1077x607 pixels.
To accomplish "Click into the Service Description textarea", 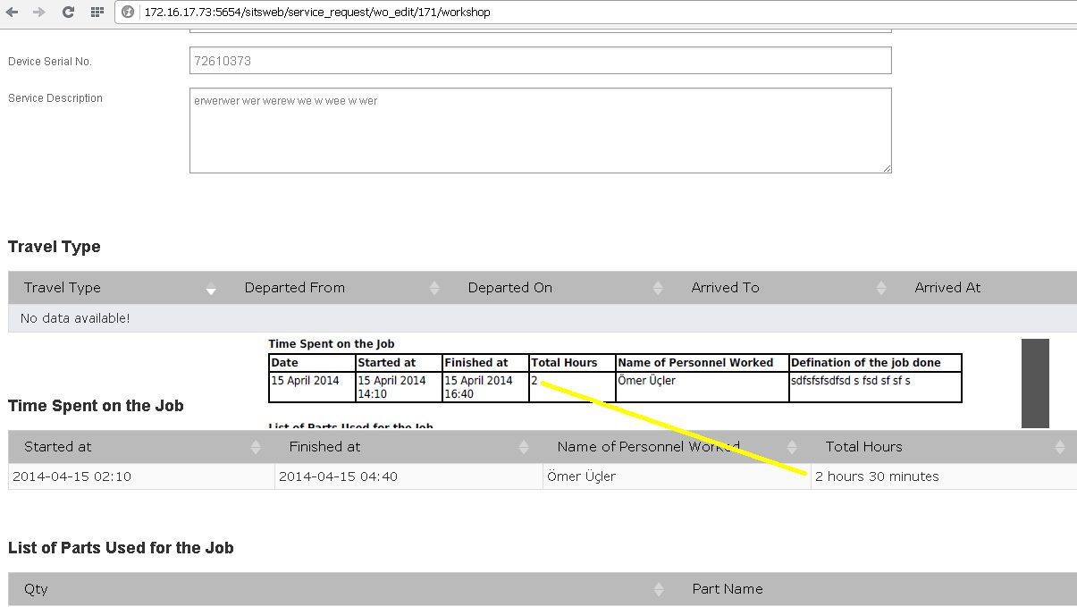I will coord(540,130).
